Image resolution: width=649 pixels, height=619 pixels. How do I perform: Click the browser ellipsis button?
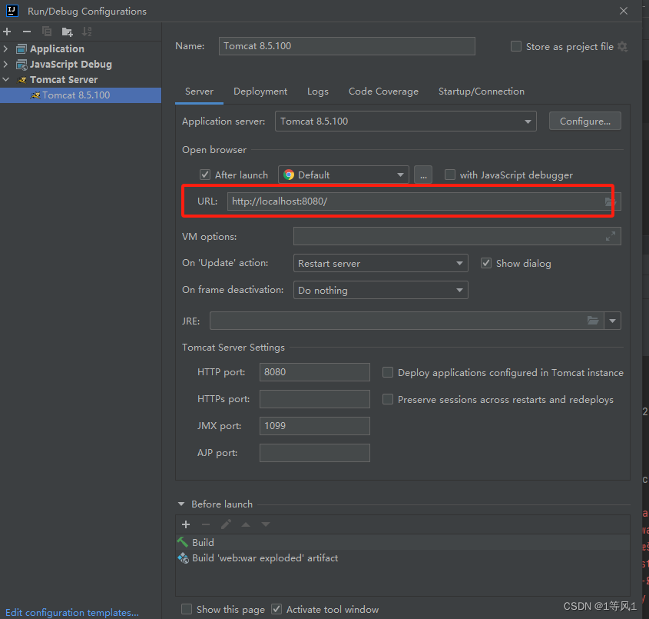tap(423, 175)
